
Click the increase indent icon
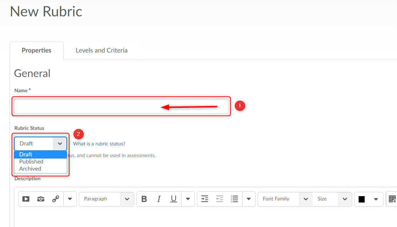click(x=205, y=199)
